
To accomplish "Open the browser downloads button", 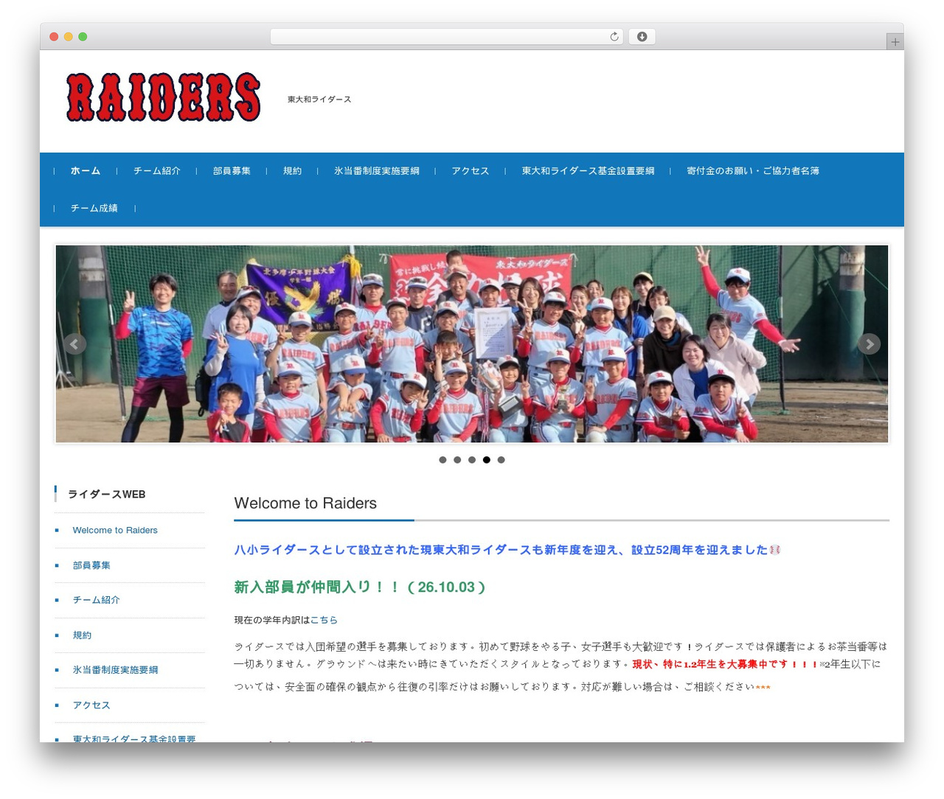I will click(642, 37).
